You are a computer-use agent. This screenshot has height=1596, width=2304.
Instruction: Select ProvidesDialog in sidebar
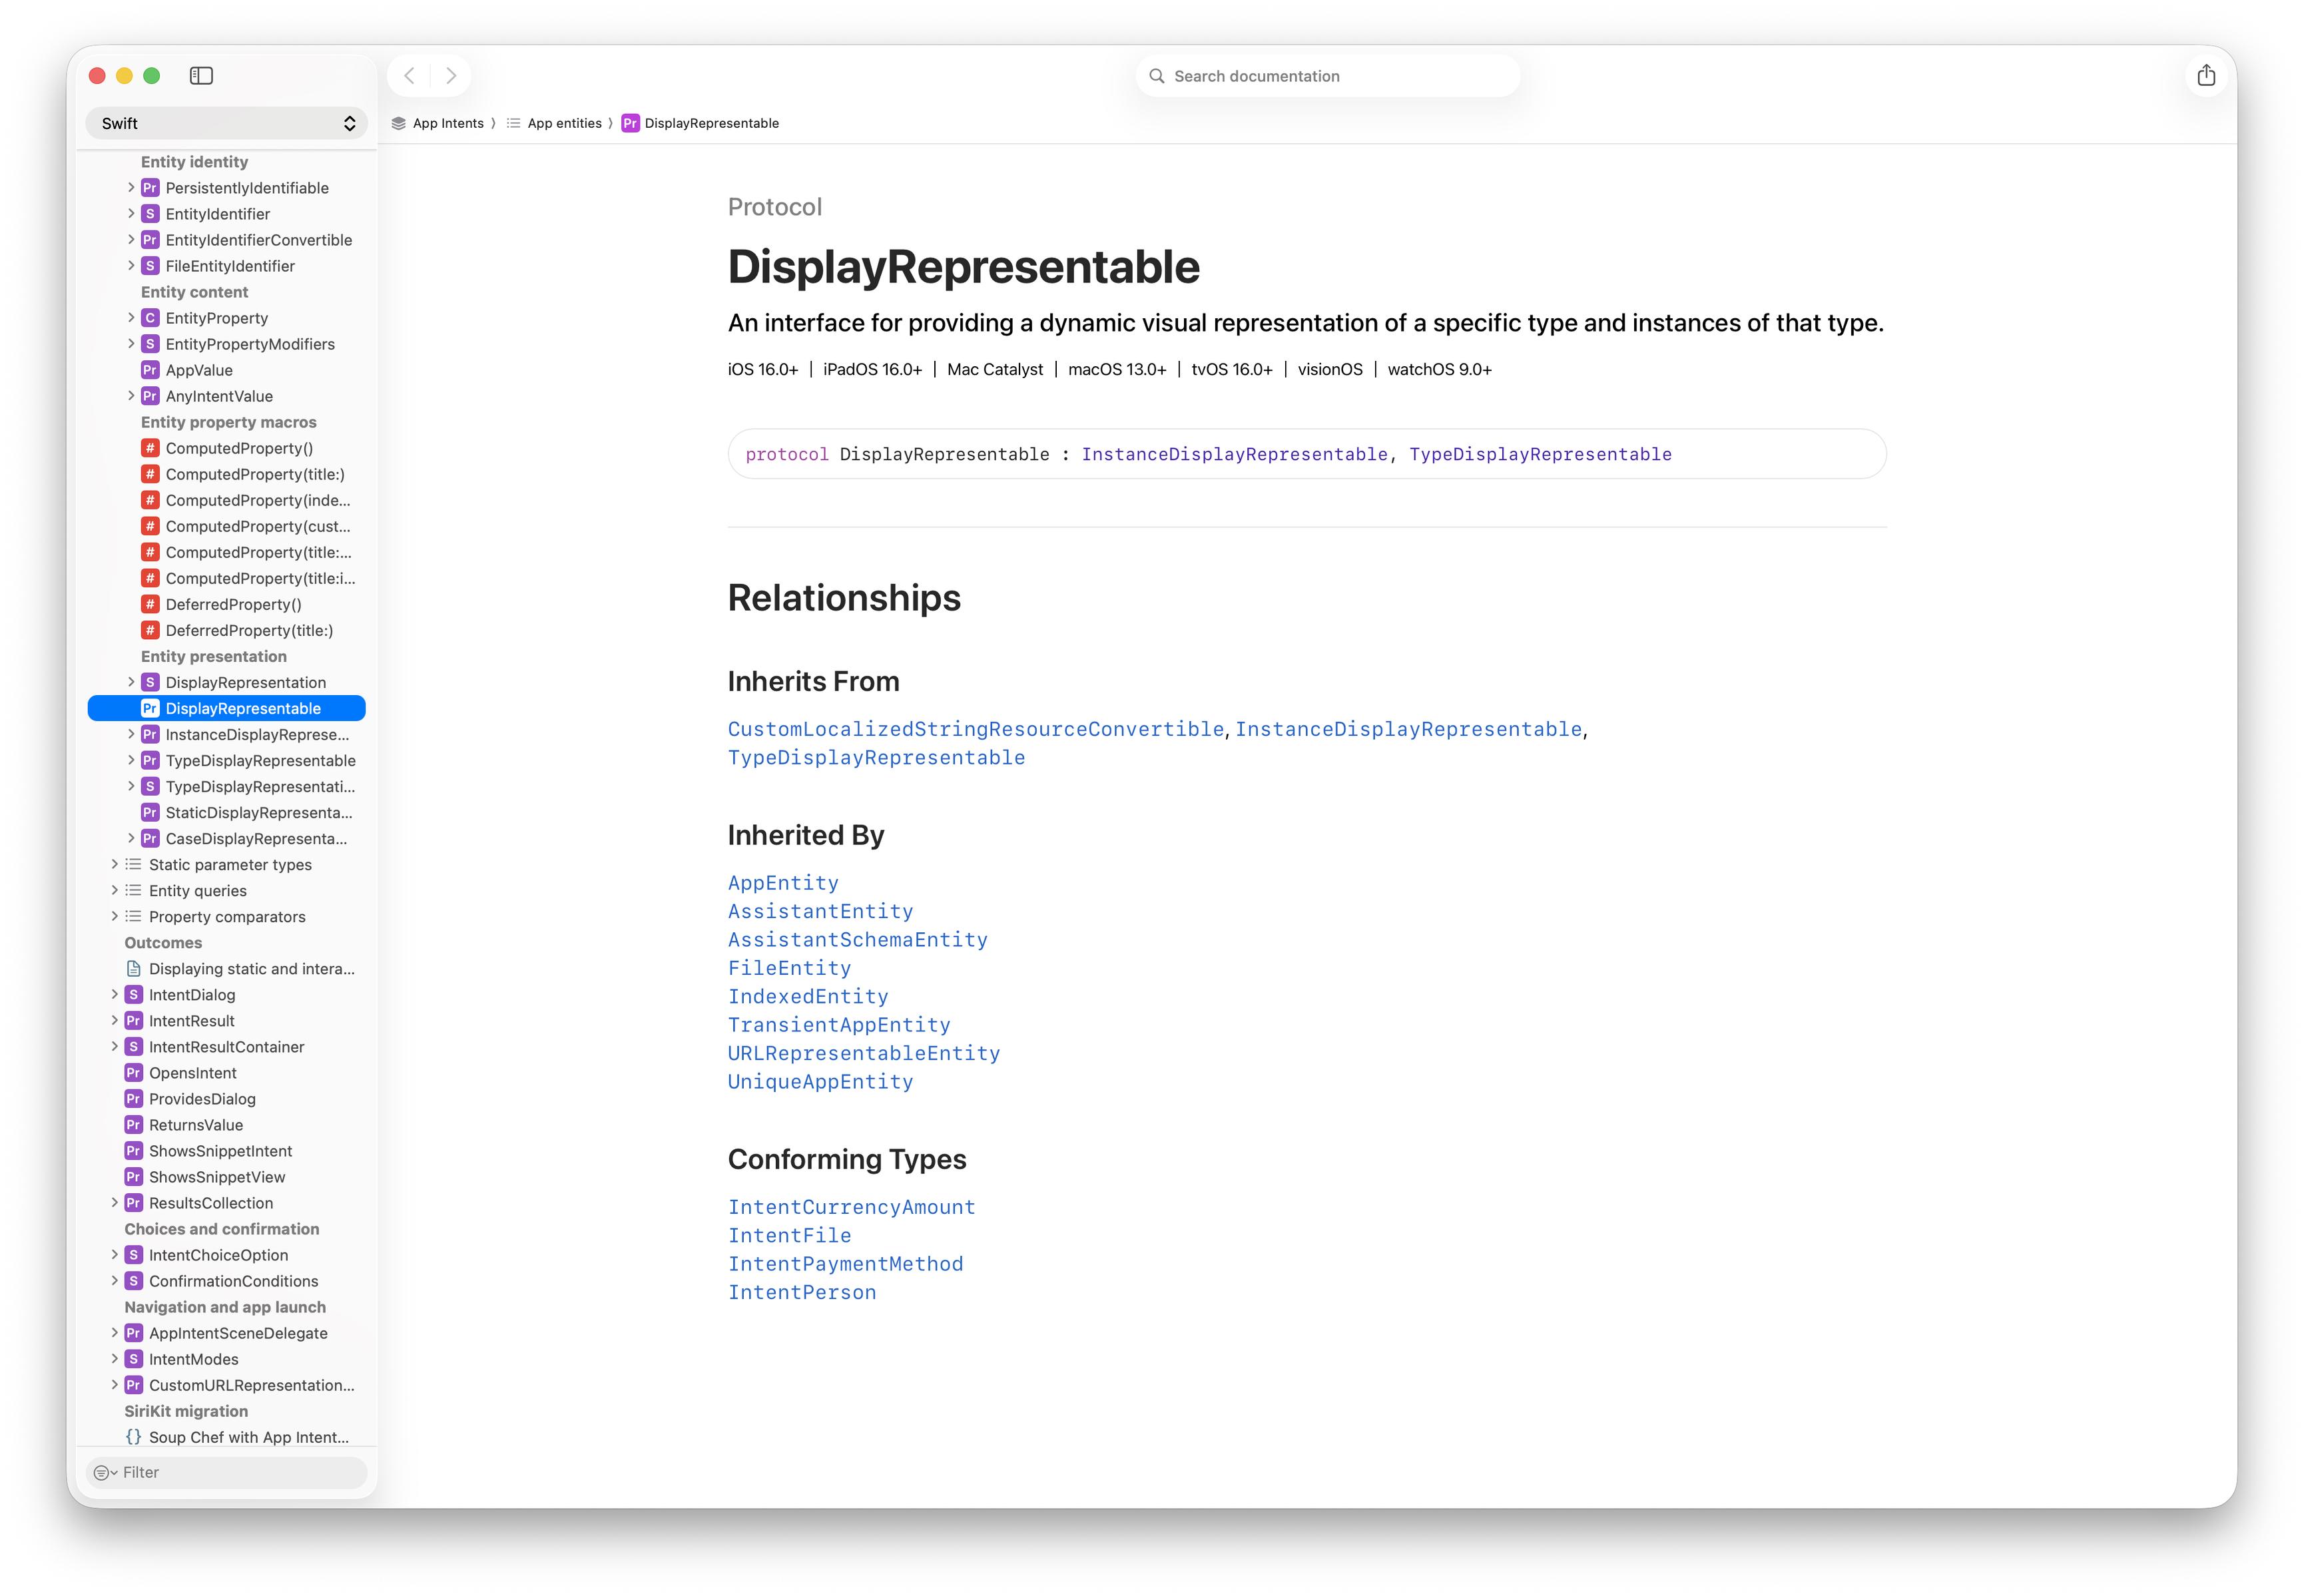pos(202,1099)
